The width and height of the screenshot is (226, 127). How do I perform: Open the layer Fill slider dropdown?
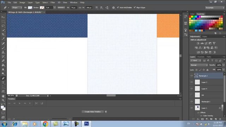[x=224, y=70]
